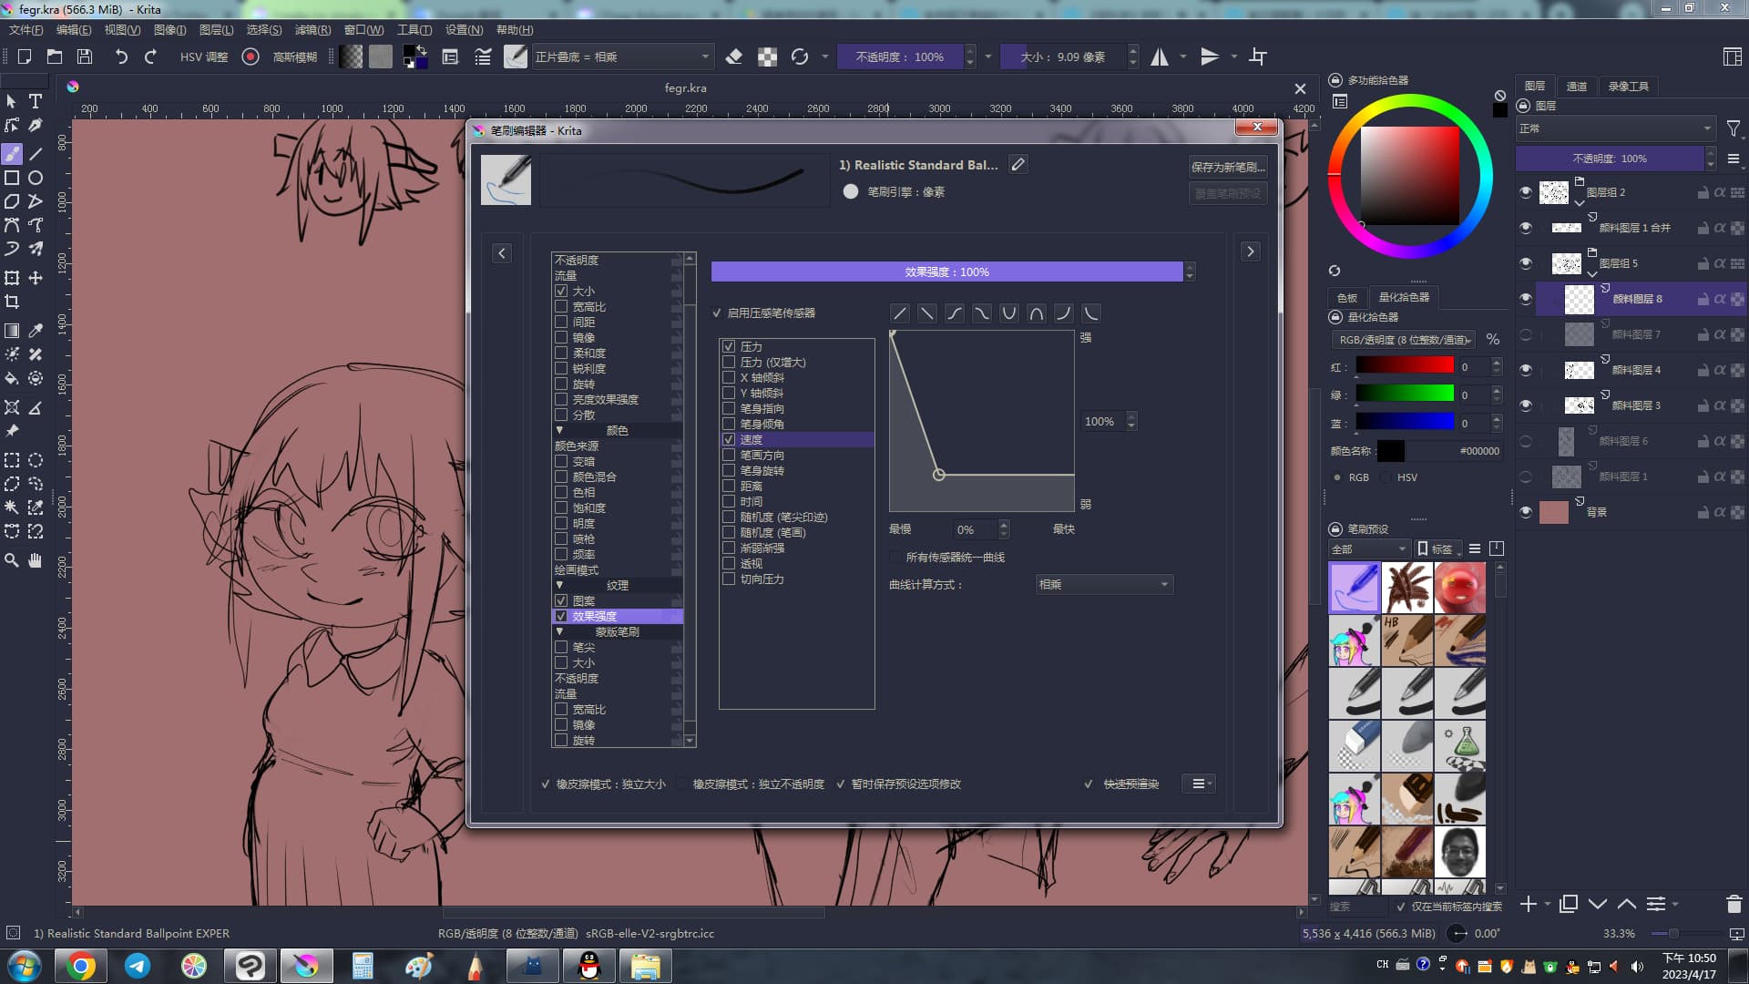Click the 保存为新笔刷 button

click(x=1227, y=167)
